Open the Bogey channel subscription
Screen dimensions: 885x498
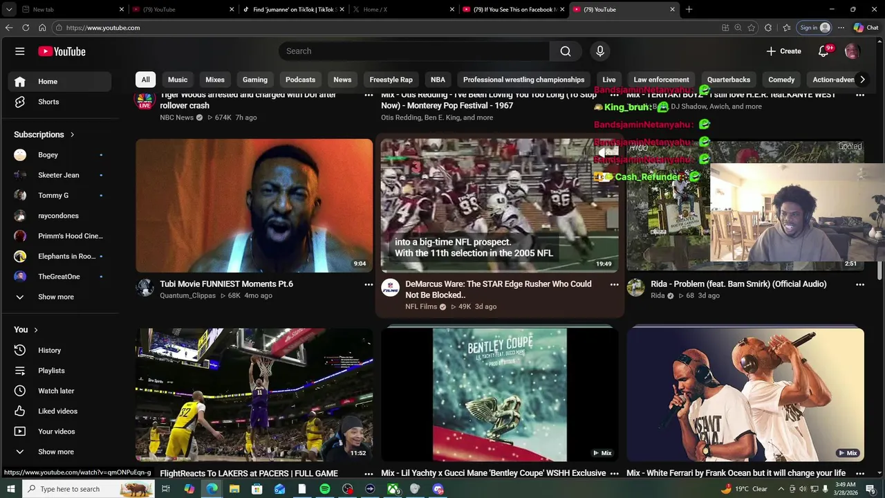point(59,155)
